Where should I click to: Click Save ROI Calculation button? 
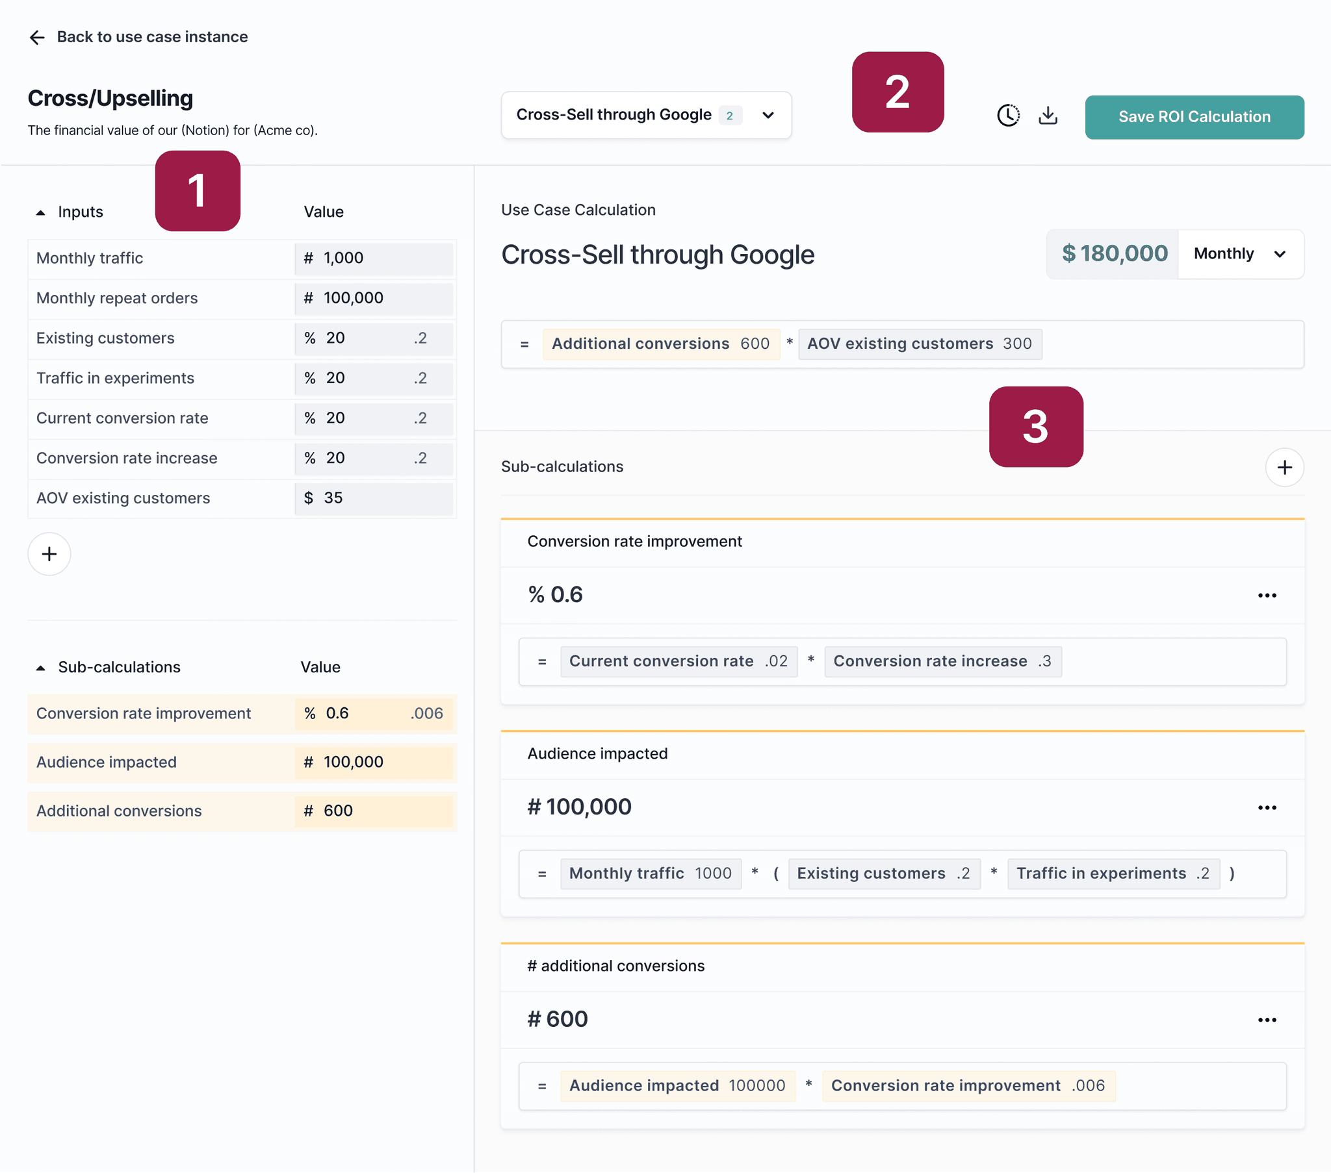tap(1194, 117)
